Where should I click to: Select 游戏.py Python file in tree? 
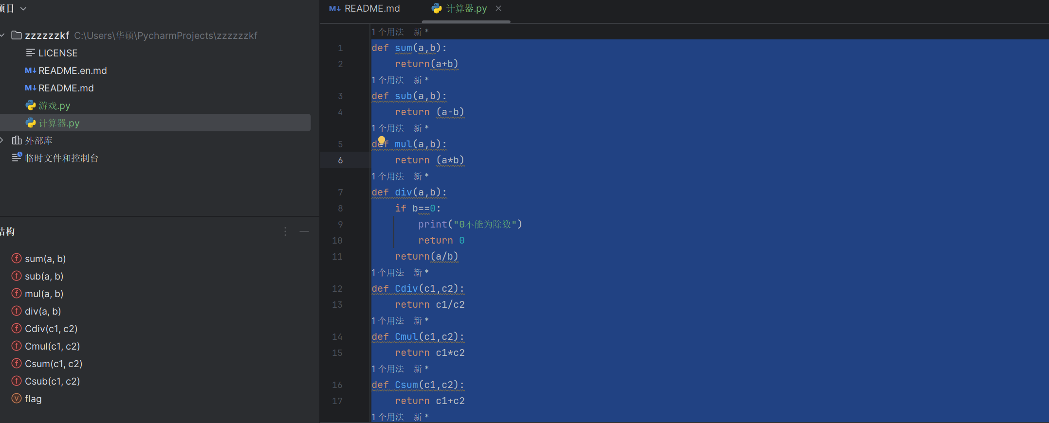[54, 106]
